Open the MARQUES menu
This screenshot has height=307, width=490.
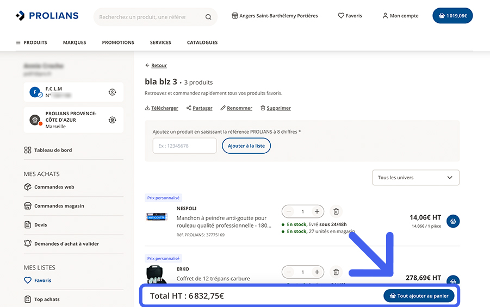pyautogui.click(x=75, y=42)
